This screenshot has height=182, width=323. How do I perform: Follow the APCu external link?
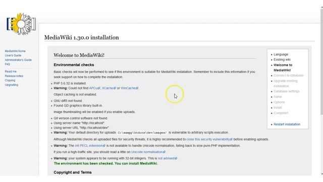[x=94, y=88]
